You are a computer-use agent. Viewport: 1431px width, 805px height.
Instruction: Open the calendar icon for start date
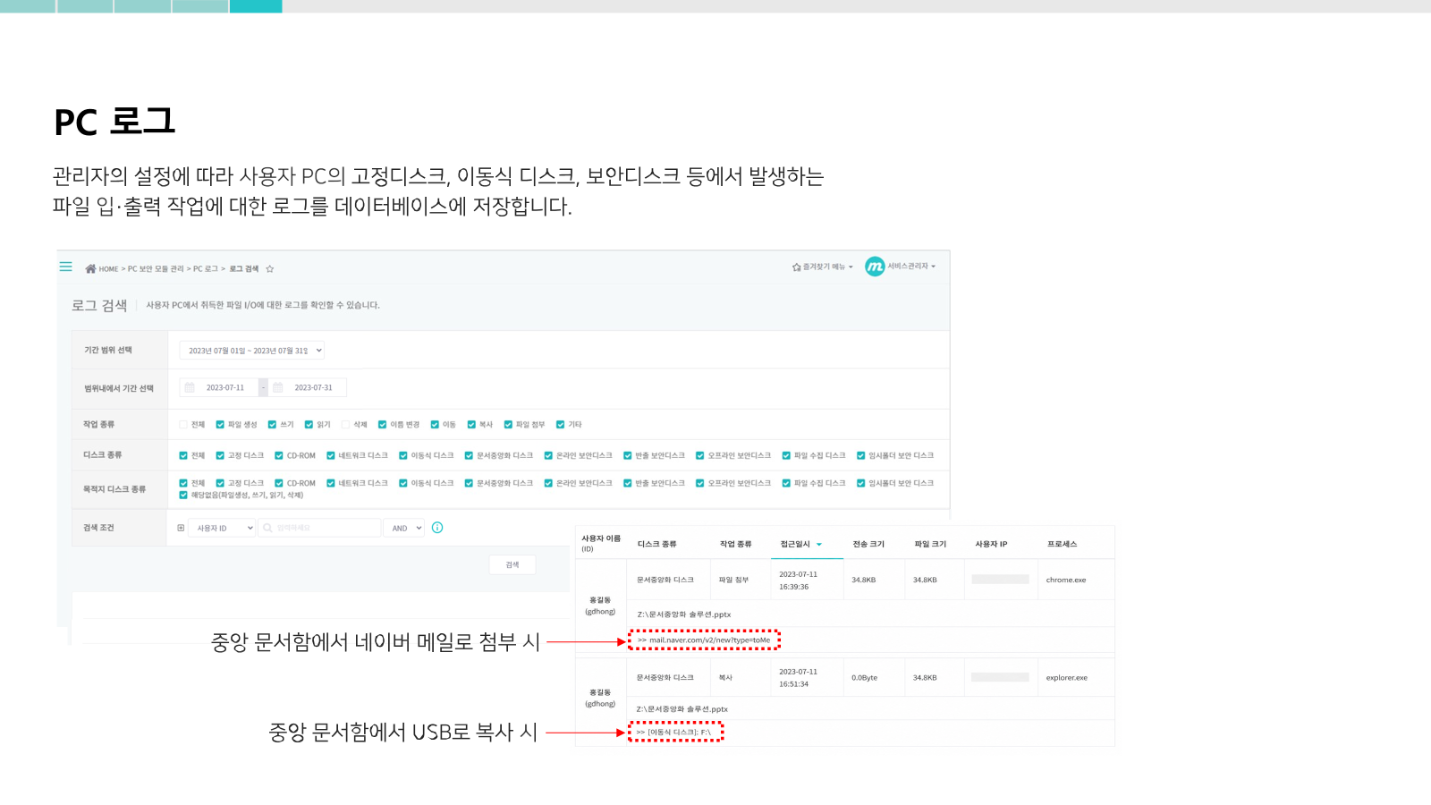click(190, 387)
